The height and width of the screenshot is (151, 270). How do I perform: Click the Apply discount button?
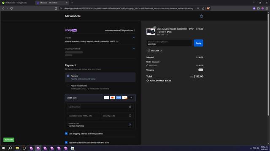pos(198,43)
